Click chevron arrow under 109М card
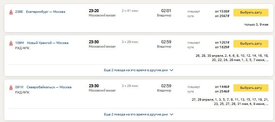The width and height of the screenshot is (275, 122). [172, 70]
